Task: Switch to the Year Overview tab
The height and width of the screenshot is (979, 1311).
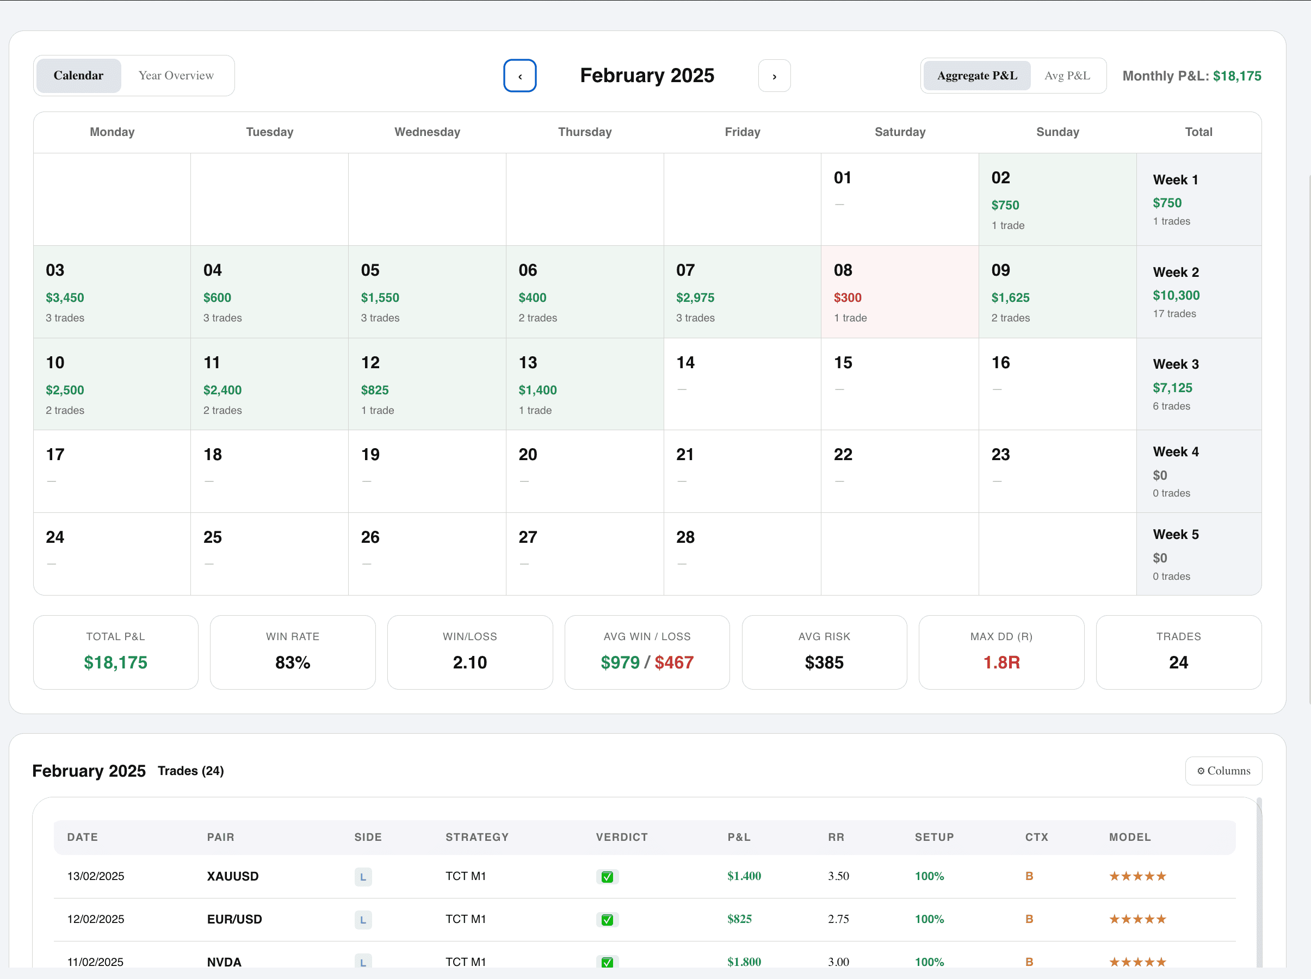Action: (x=175, y=75)
